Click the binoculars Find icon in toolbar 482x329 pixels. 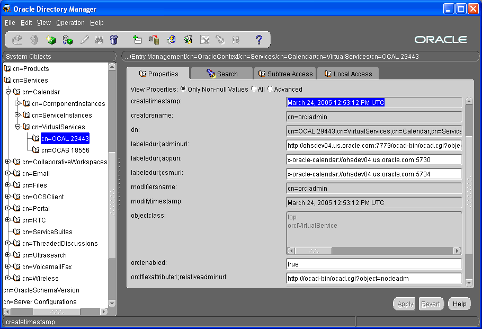[99, 40]
